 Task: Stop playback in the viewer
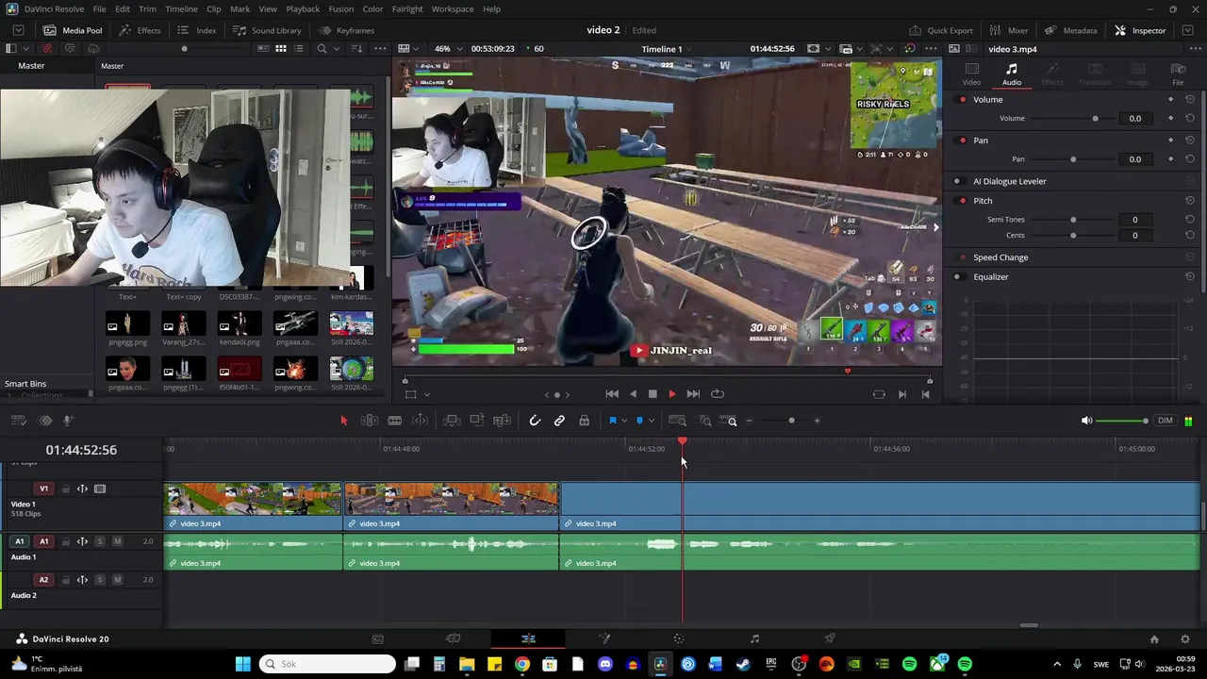(x=652, y=394)
